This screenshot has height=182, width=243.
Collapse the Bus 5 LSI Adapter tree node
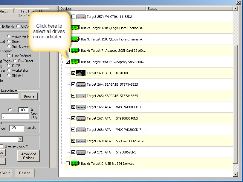[x=61, y=62]
